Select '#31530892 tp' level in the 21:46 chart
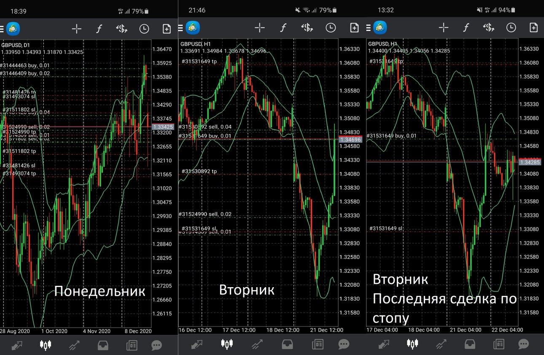 (199, 171)
